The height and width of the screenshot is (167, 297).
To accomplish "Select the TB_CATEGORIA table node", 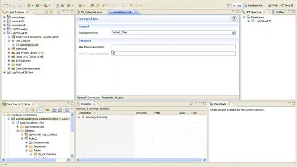I will point(47,154).
